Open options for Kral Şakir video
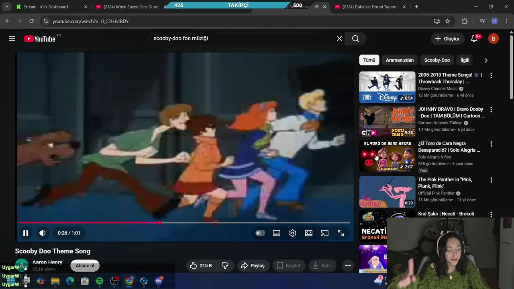The width and height of the screenshot is (514, 289). point(491,214)
